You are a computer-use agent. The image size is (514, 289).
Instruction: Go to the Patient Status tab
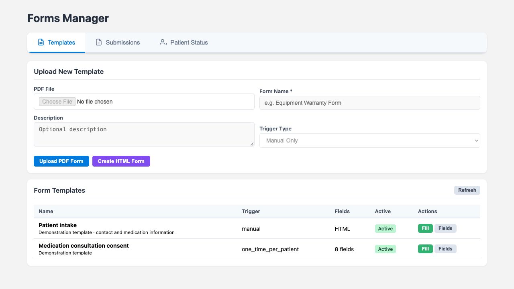[x=184, y=43]
